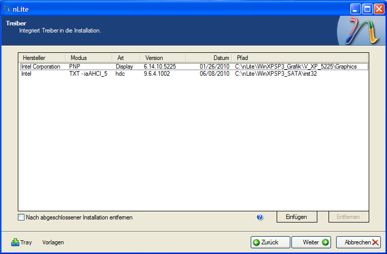Click the Pfad column header
Viewport: 387px width, 254px height.
pos(300,58)
